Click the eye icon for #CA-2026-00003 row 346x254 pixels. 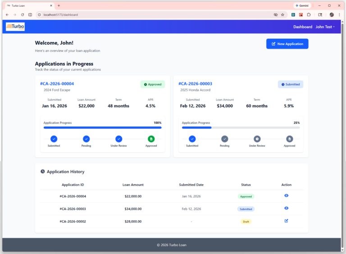point(286,208)
